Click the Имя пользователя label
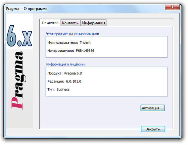Screen dimensions: 188x145 pyautogui.click(x=62, y=43)
